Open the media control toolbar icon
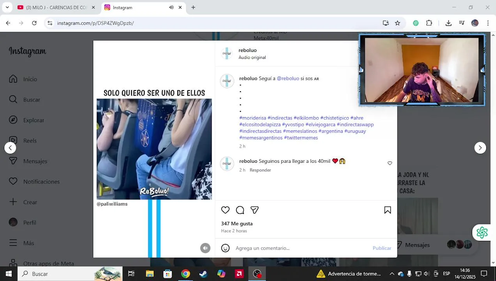 click(x=462, y=23)
